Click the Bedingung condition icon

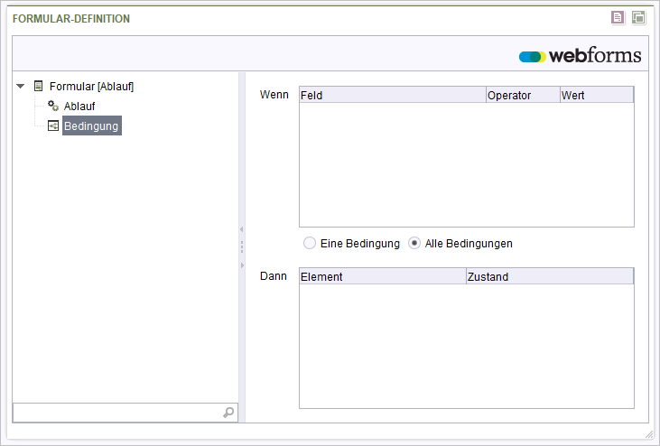(x=53, y=125)
